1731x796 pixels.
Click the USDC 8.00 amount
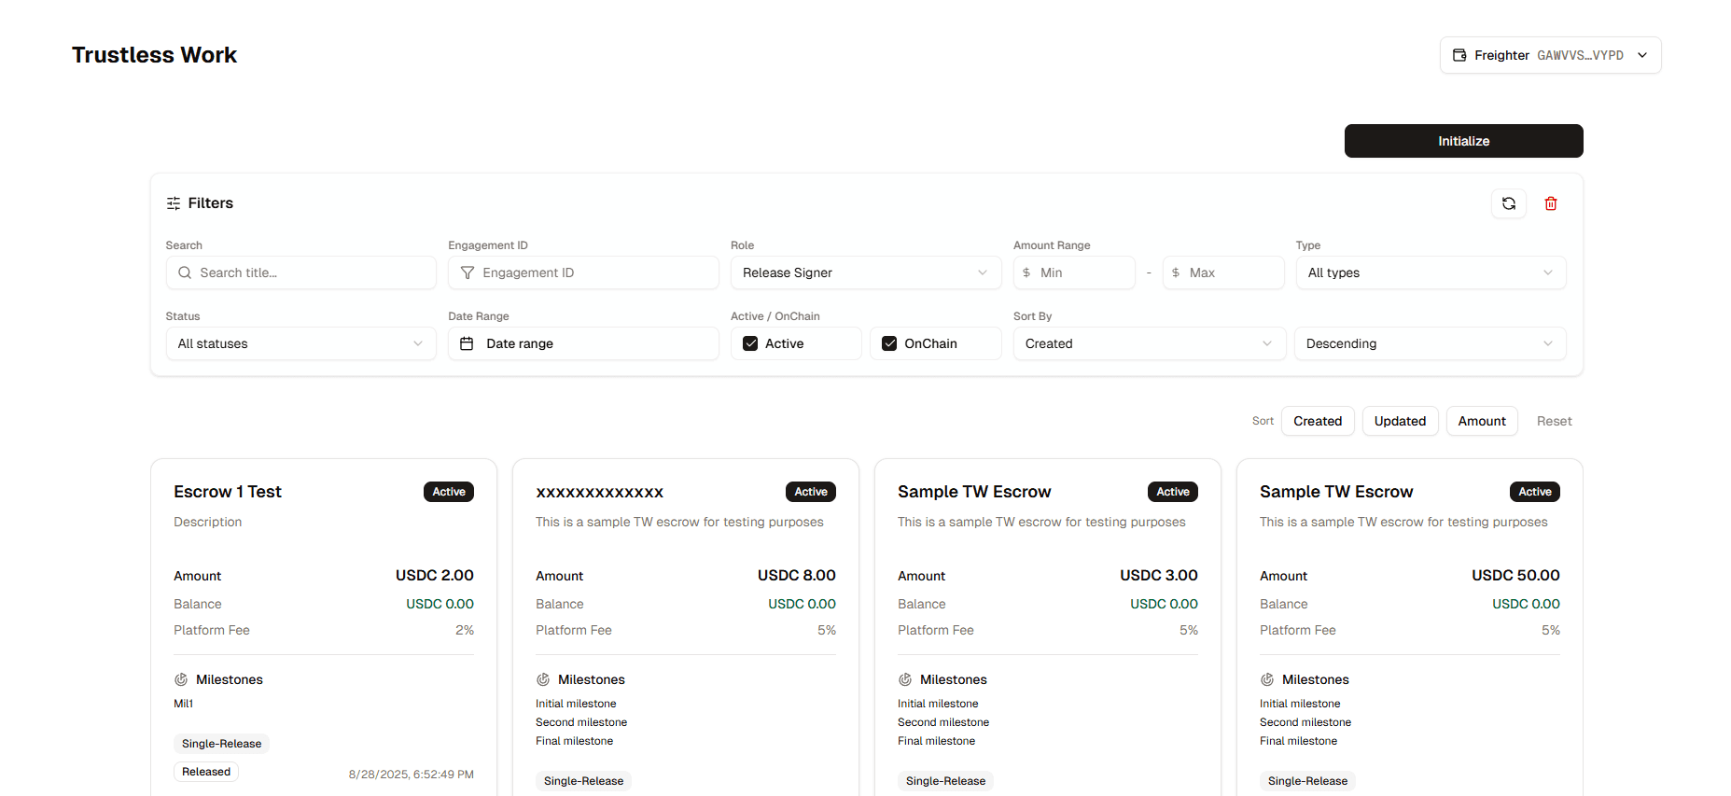pyautogui.click(x=797, y=576)
